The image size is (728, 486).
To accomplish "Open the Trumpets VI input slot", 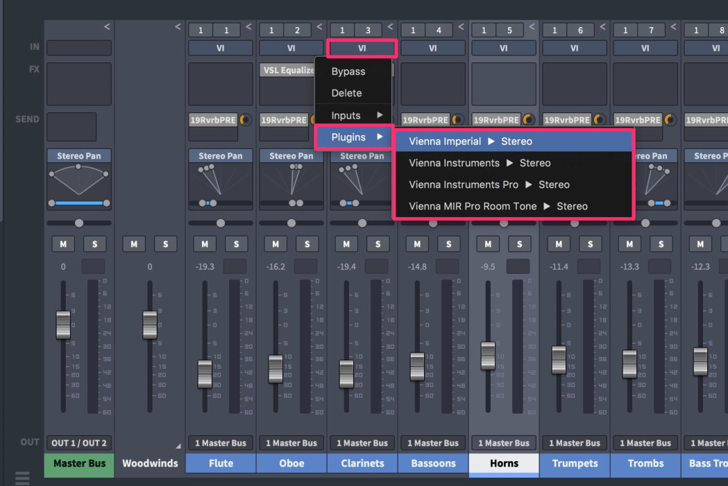I will 575,48.
